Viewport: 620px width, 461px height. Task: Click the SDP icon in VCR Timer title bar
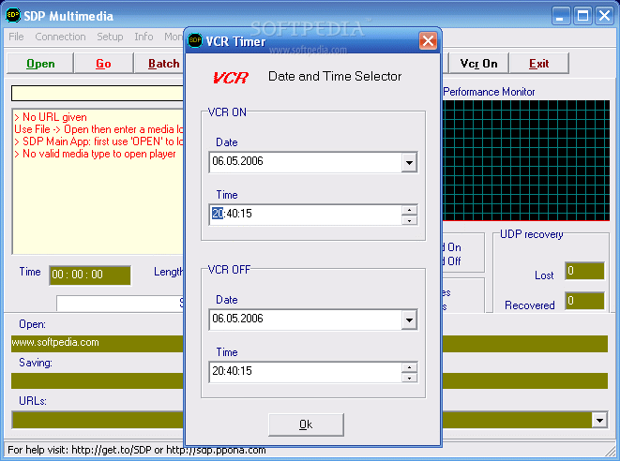[x=195, y=40]
